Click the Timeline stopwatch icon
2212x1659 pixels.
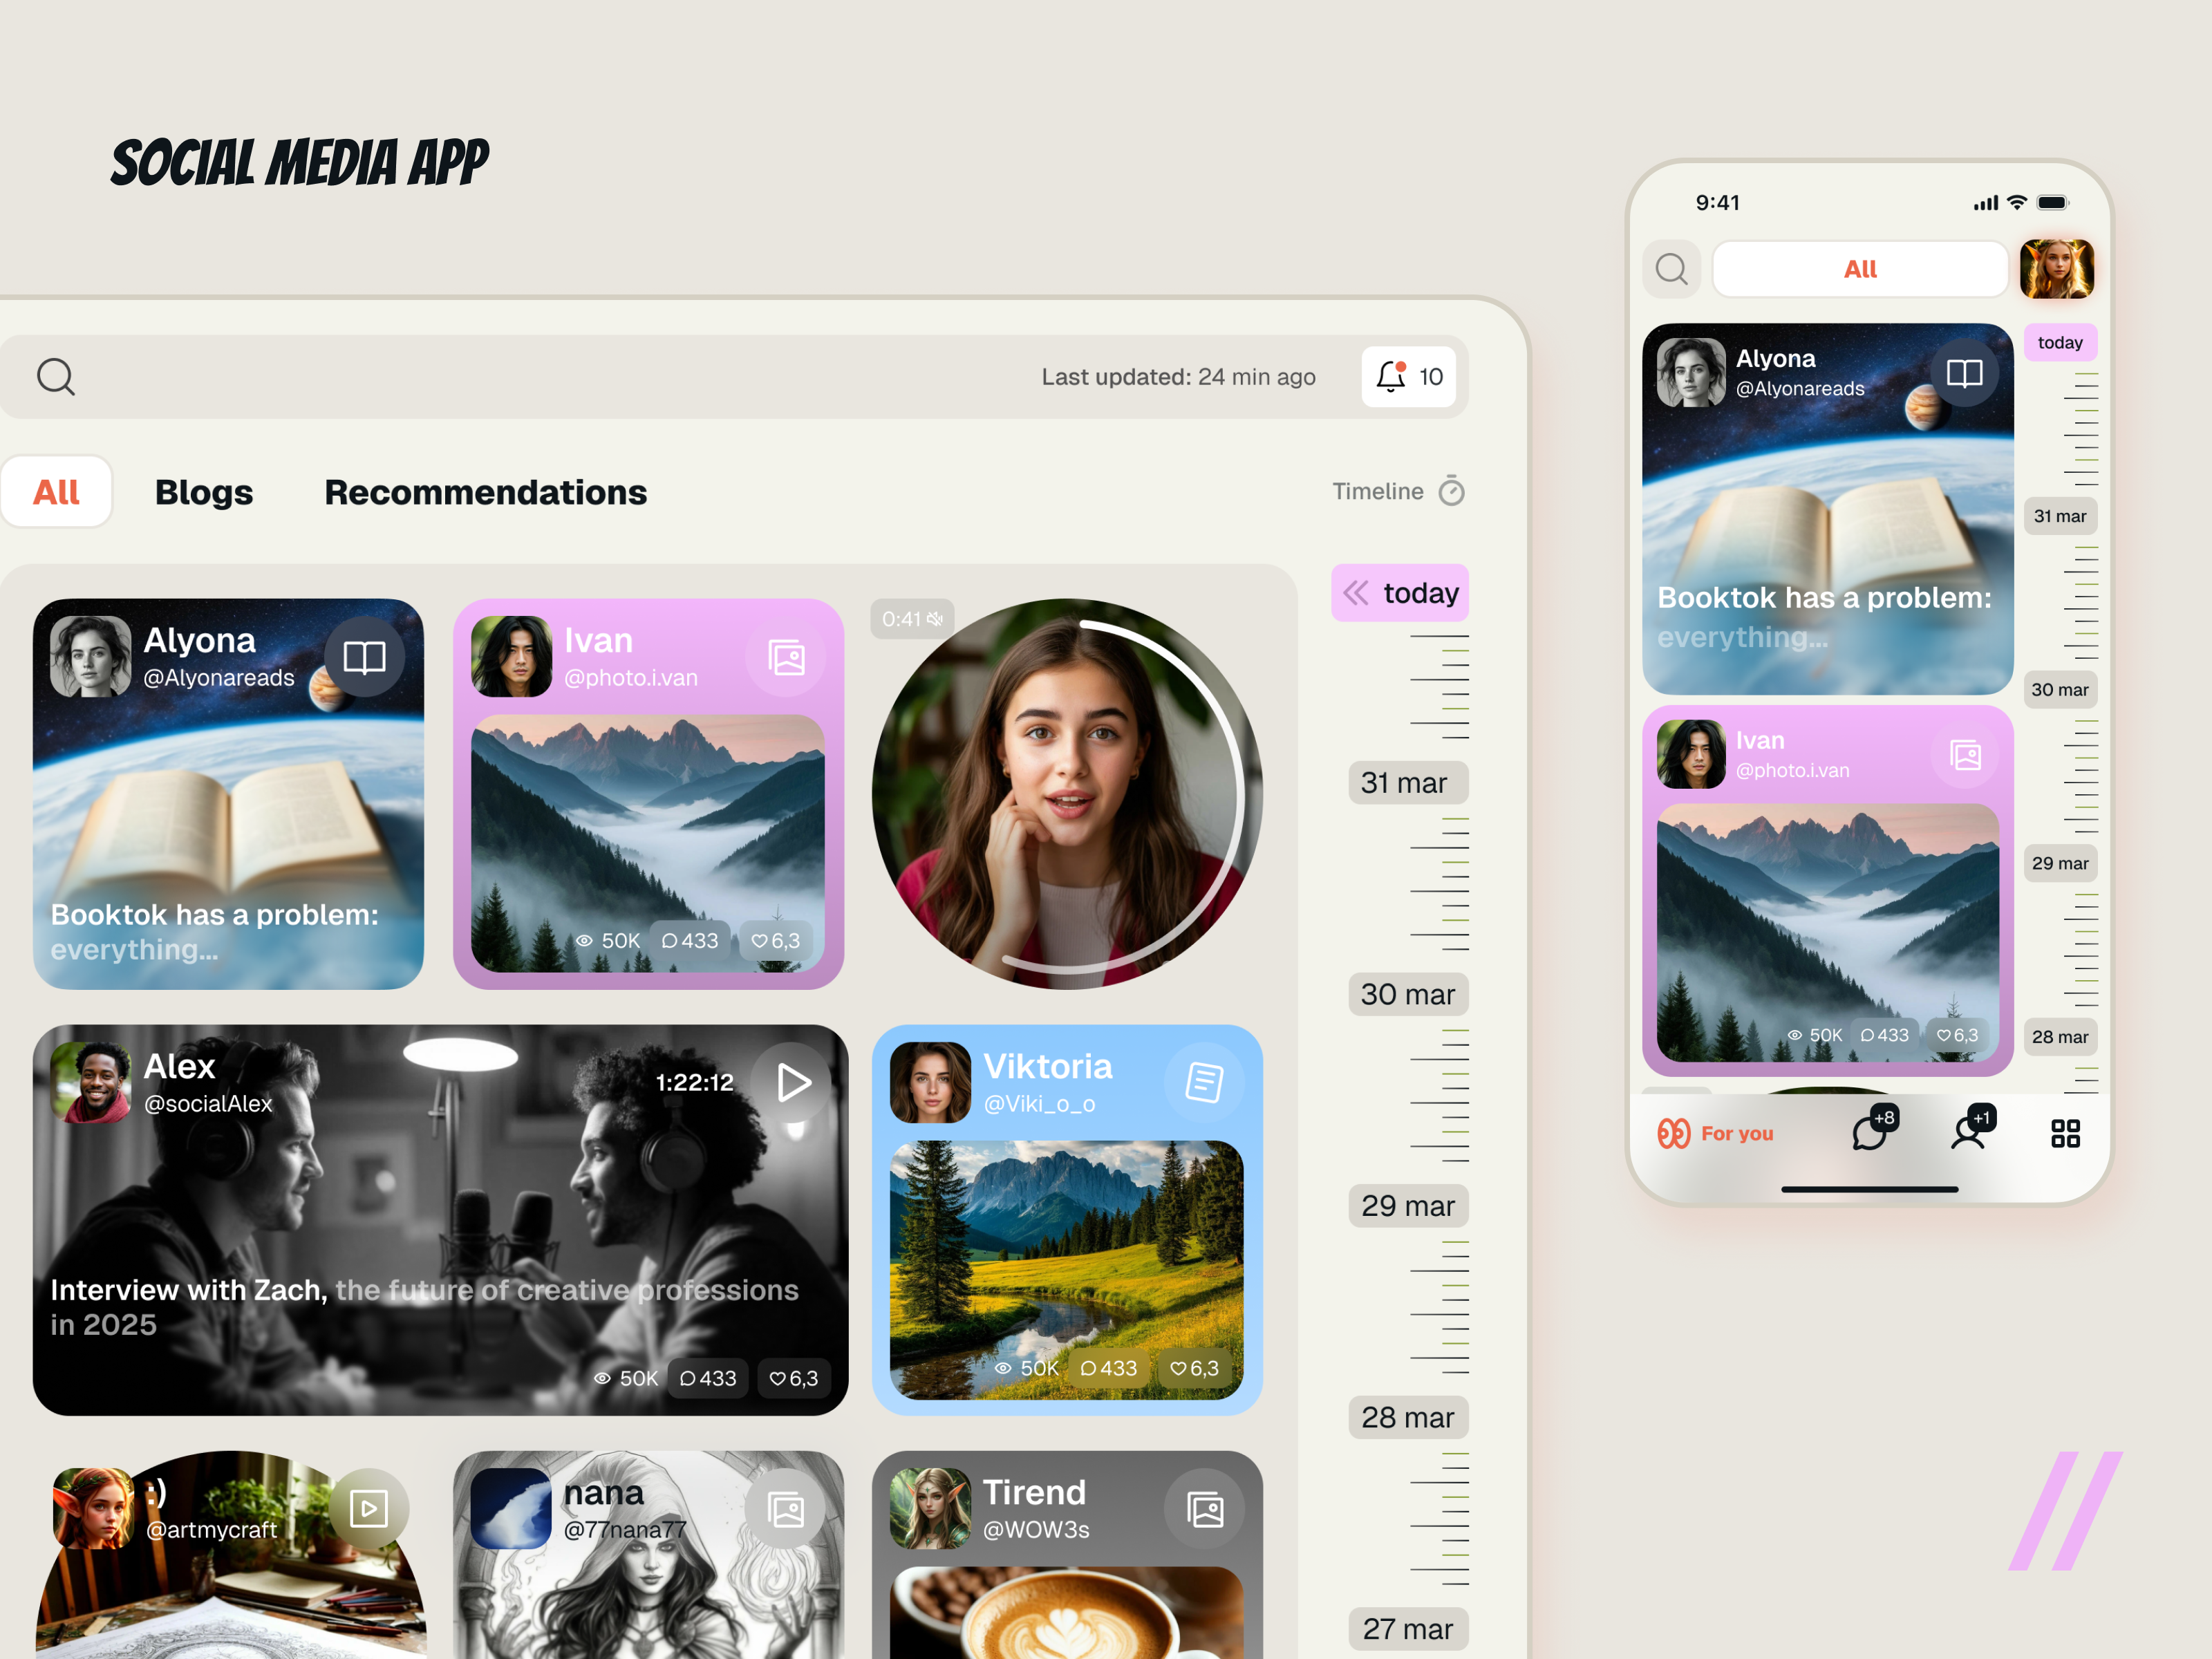1451,491
